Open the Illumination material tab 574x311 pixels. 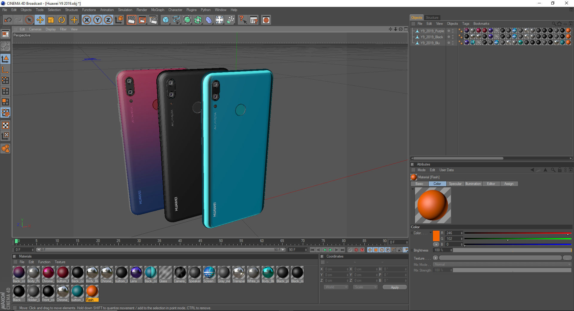pyautogui.click(x=473, y=184)
